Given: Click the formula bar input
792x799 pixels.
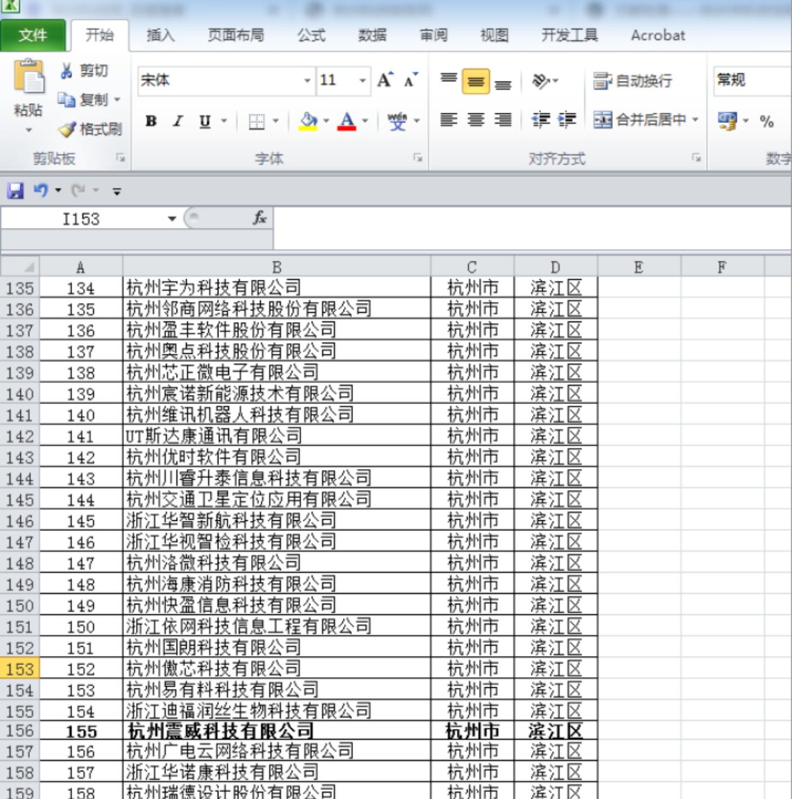Looking at the screenshot, I should coord(531,228).
